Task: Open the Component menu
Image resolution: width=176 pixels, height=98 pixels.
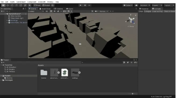Action: tap(32, 2)
